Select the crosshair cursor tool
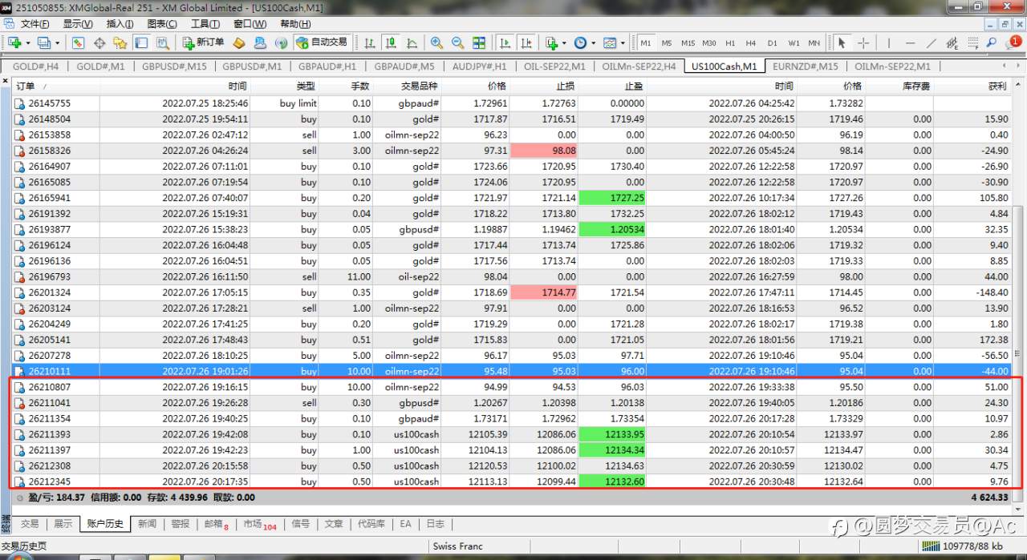Image resolution: width=1027 pixels, height=560 pixels. 863,42
